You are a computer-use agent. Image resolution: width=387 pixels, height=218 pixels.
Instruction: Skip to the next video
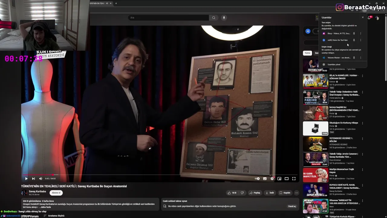pos(33,179)
